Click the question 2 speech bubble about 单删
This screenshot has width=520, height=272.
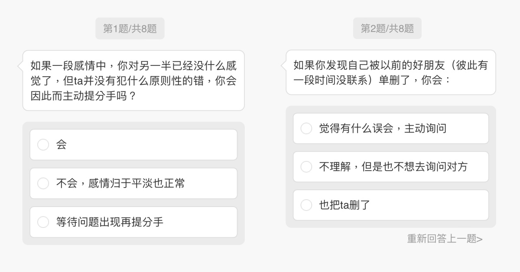click(x=390, y=72)
